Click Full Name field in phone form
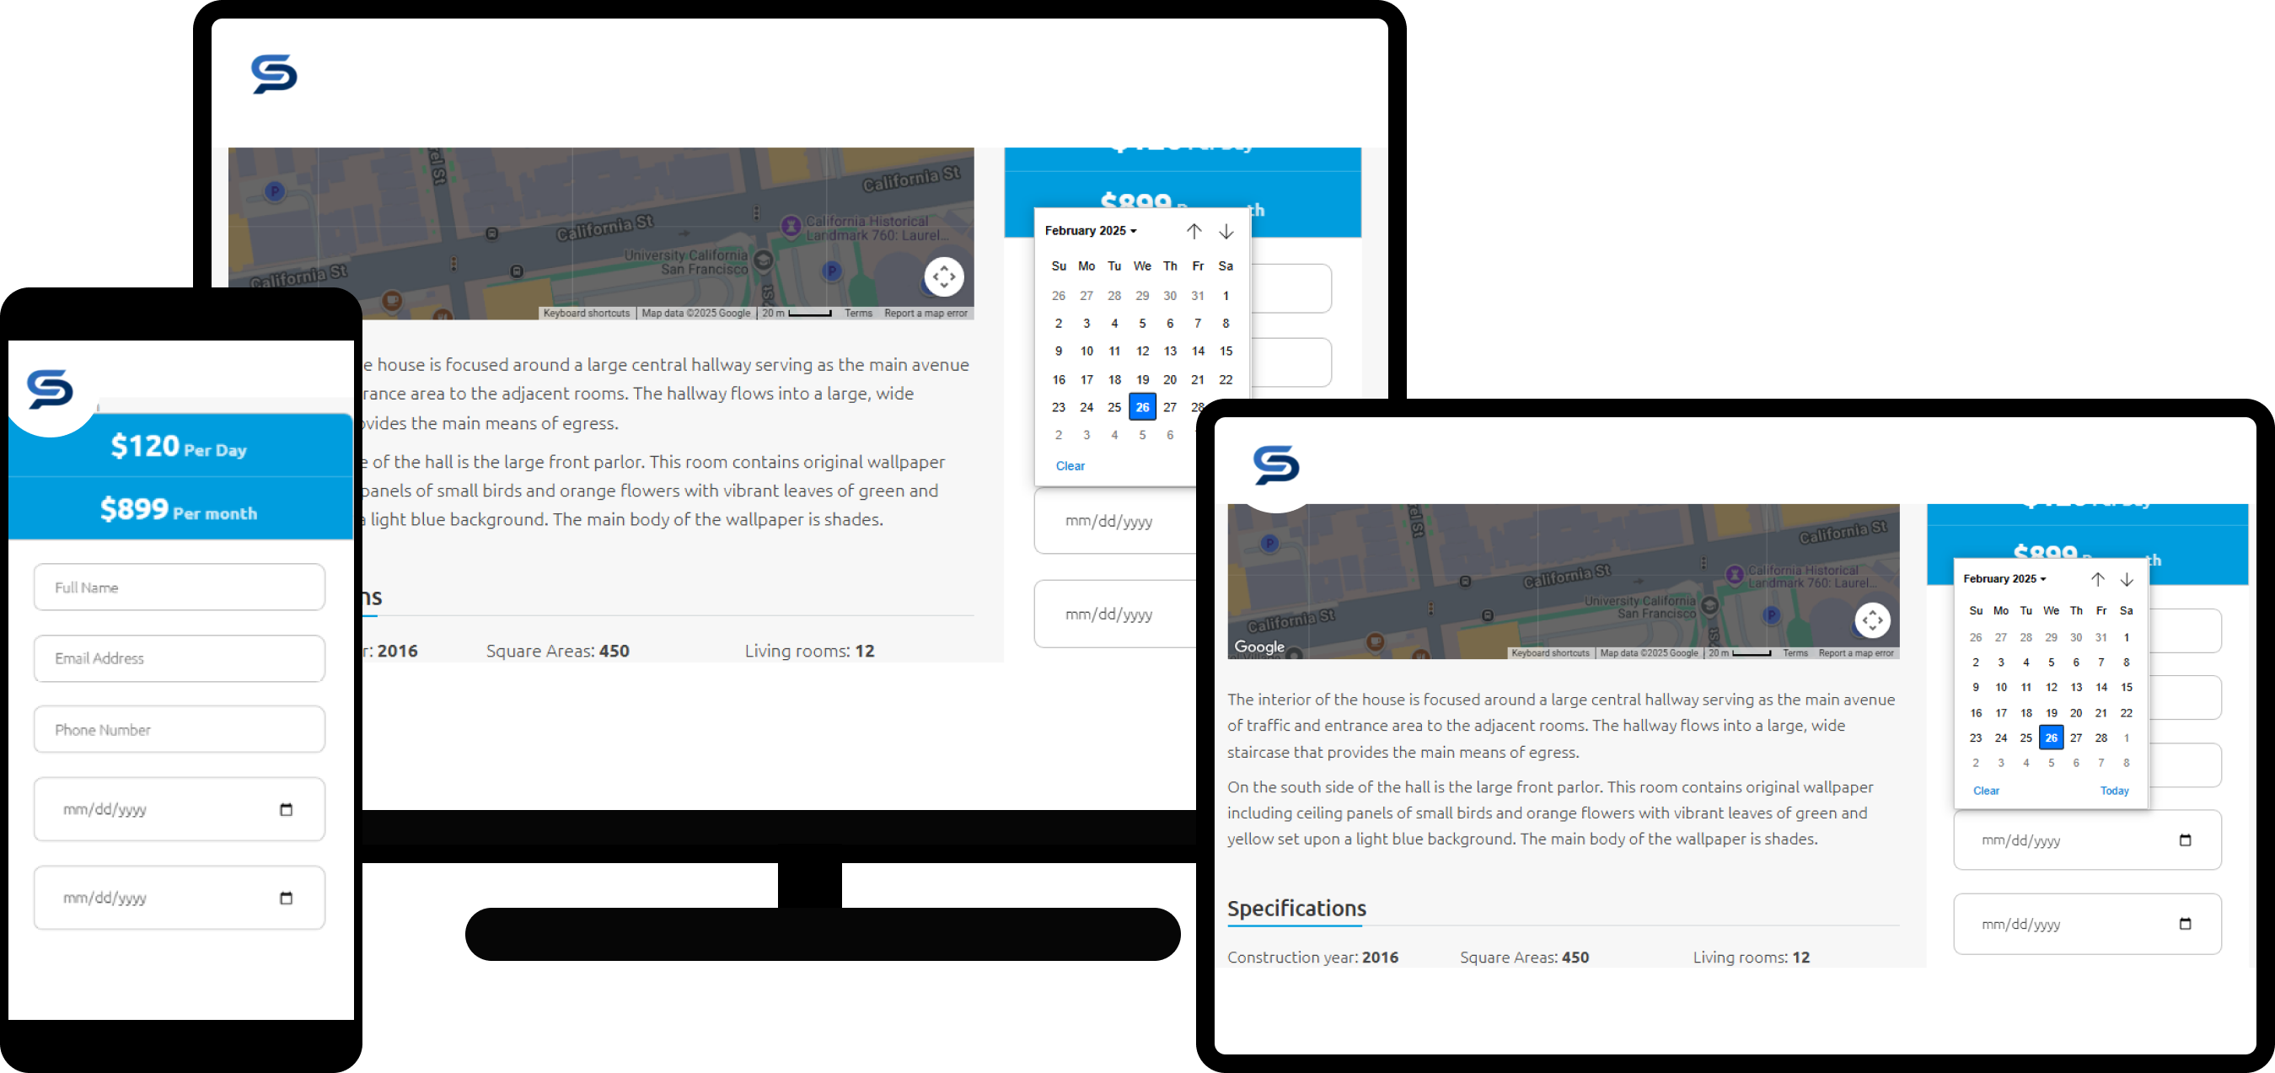The height and width of the screenshot is (1073, 2275). (180, 587)
